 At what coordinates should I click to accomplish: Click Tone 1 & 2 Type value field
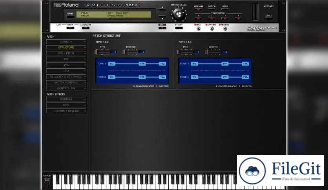113,52
